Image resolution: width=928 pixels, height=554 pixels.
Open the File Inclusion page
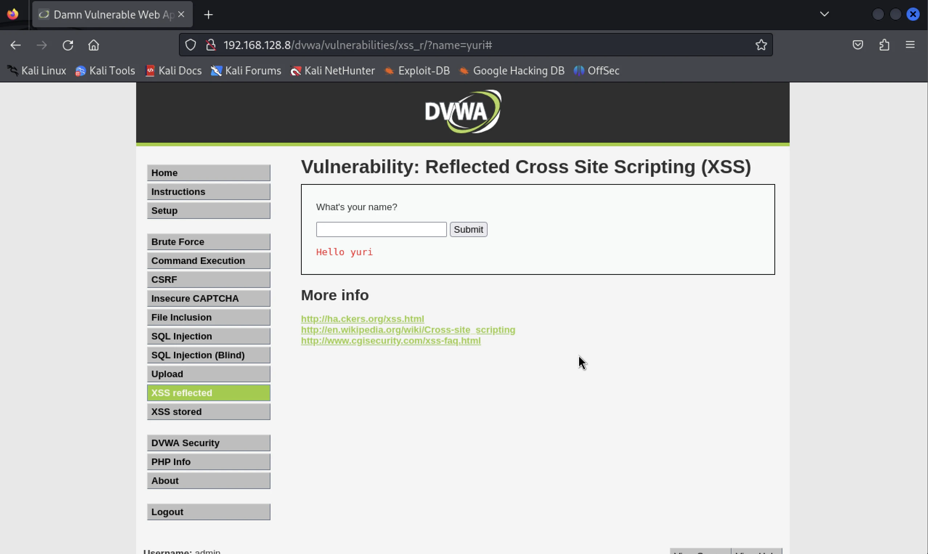tap(209, 317)
